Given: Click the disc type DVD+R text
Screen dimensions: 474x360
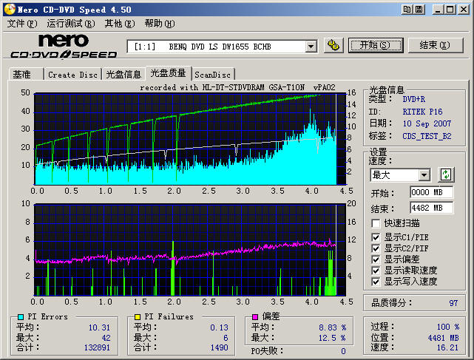Looking at the screenshot, I should (414, 99).
